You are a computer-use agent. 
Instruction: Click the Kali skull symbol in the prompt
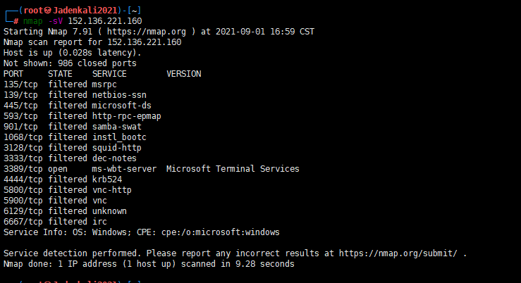(47, 11)
